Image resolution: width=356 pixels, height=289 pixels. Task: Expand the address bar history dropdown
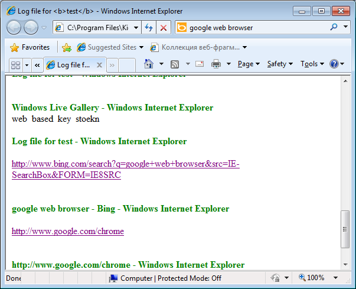tap(136, 28)
